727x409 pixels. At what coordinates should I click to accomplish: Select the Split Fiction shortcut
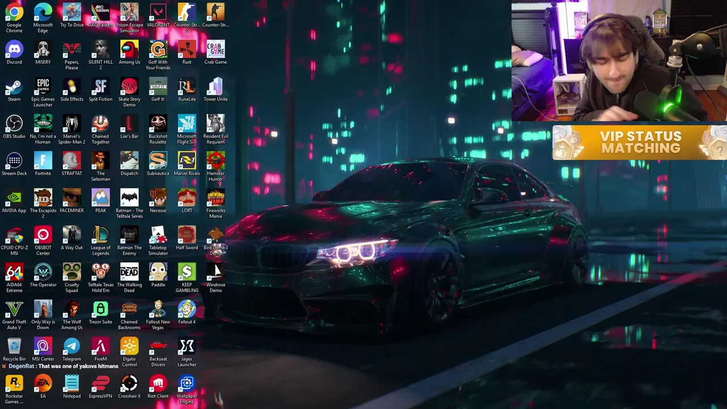click(x=101, y=89)
